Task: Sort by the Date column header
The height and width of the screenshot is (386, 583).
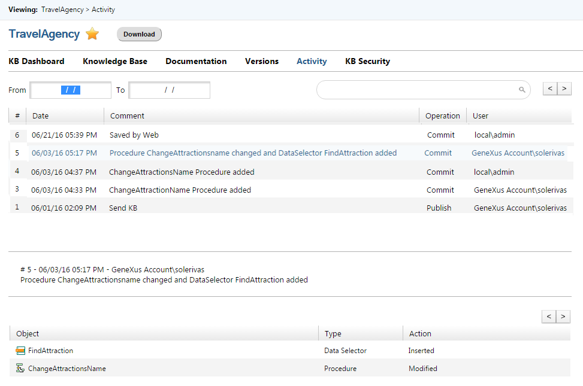Action: pos(65,116)
